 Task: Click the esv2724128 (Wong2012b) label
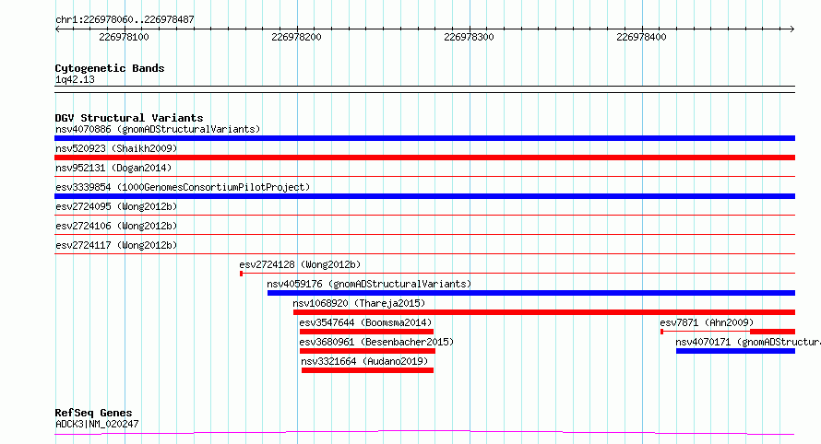coord(300,264)
